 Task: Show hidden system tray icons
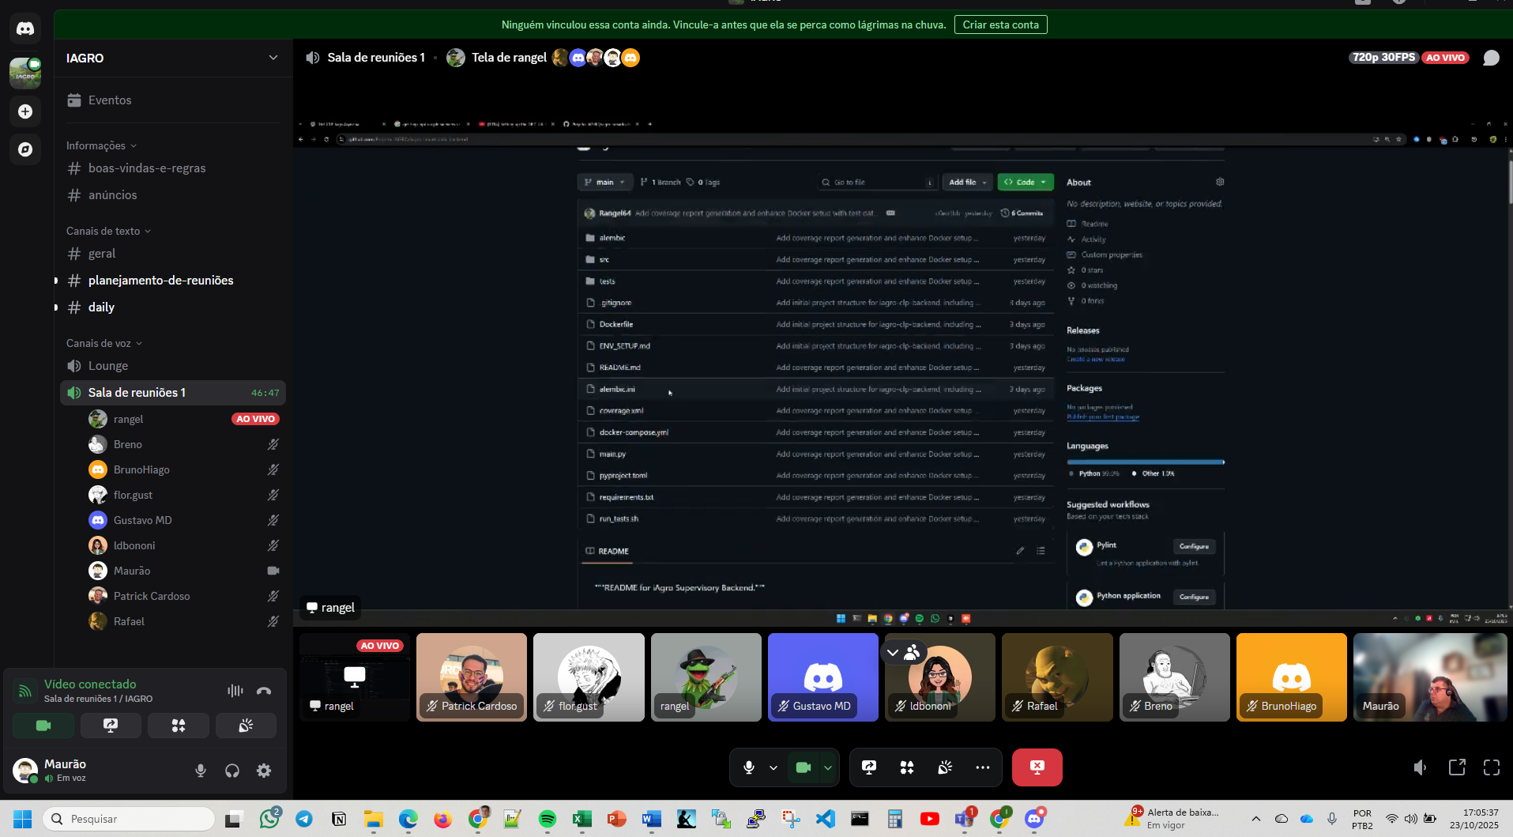click(x=1255, y=819)
